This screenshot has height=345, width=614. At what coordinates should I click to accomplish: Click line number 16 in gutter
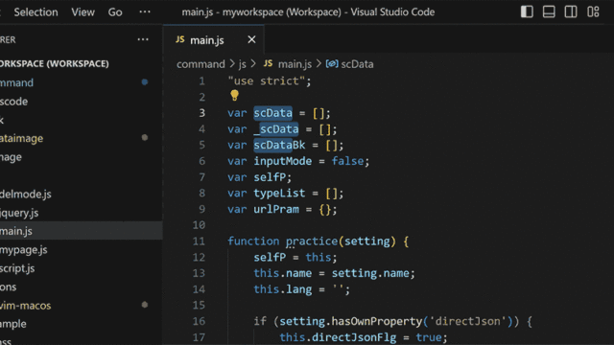[x=199, y=321]
